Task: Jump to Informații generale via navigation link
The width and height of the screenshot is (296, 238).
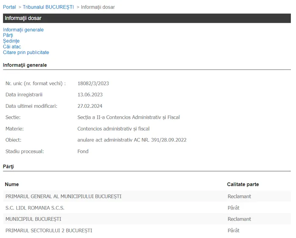Action: tap(23, 30)
